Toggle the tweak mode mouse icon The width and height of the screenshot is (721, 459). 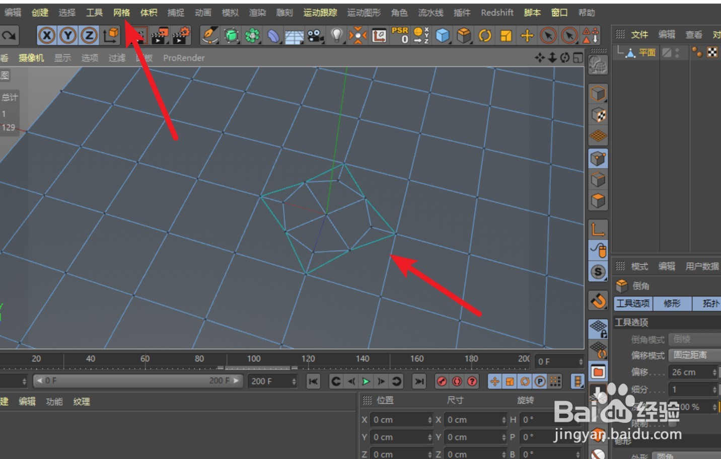tap(598, 250)
